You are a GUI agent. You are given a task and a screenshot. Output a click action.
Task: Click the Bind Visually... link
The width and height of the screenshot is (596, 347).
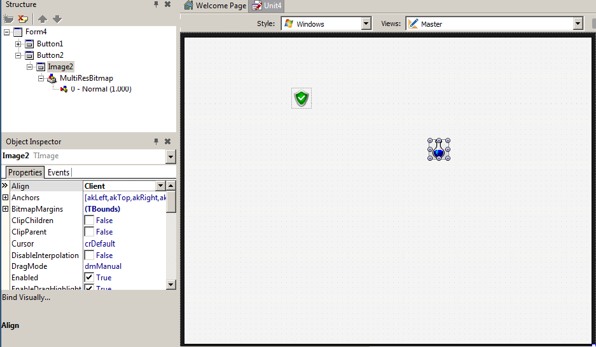point(26,297)
